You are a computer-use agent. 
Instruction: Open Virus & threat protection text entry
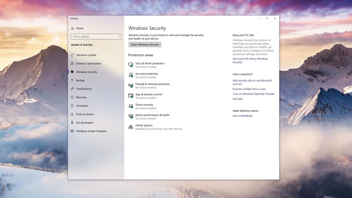coord(150,64)
